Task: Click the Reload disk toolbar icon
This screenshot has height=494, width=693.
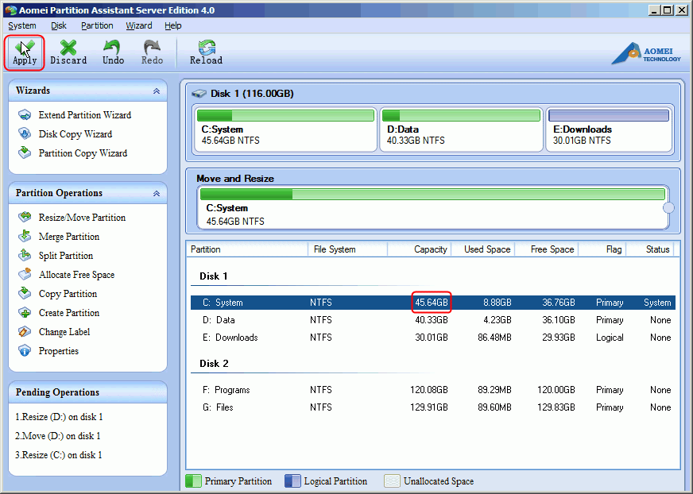Action: (x=206, y=52)
